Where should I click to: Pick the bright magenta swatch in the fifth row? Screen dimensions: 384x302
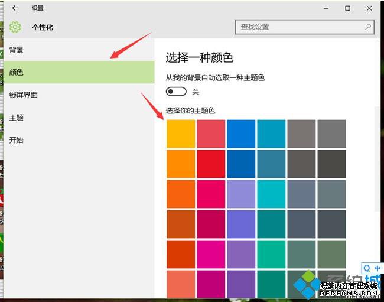(211, 254)
